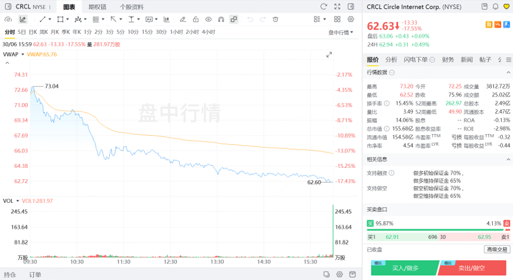
Task: Click the undo arrow
Action: tap(250, 20)
